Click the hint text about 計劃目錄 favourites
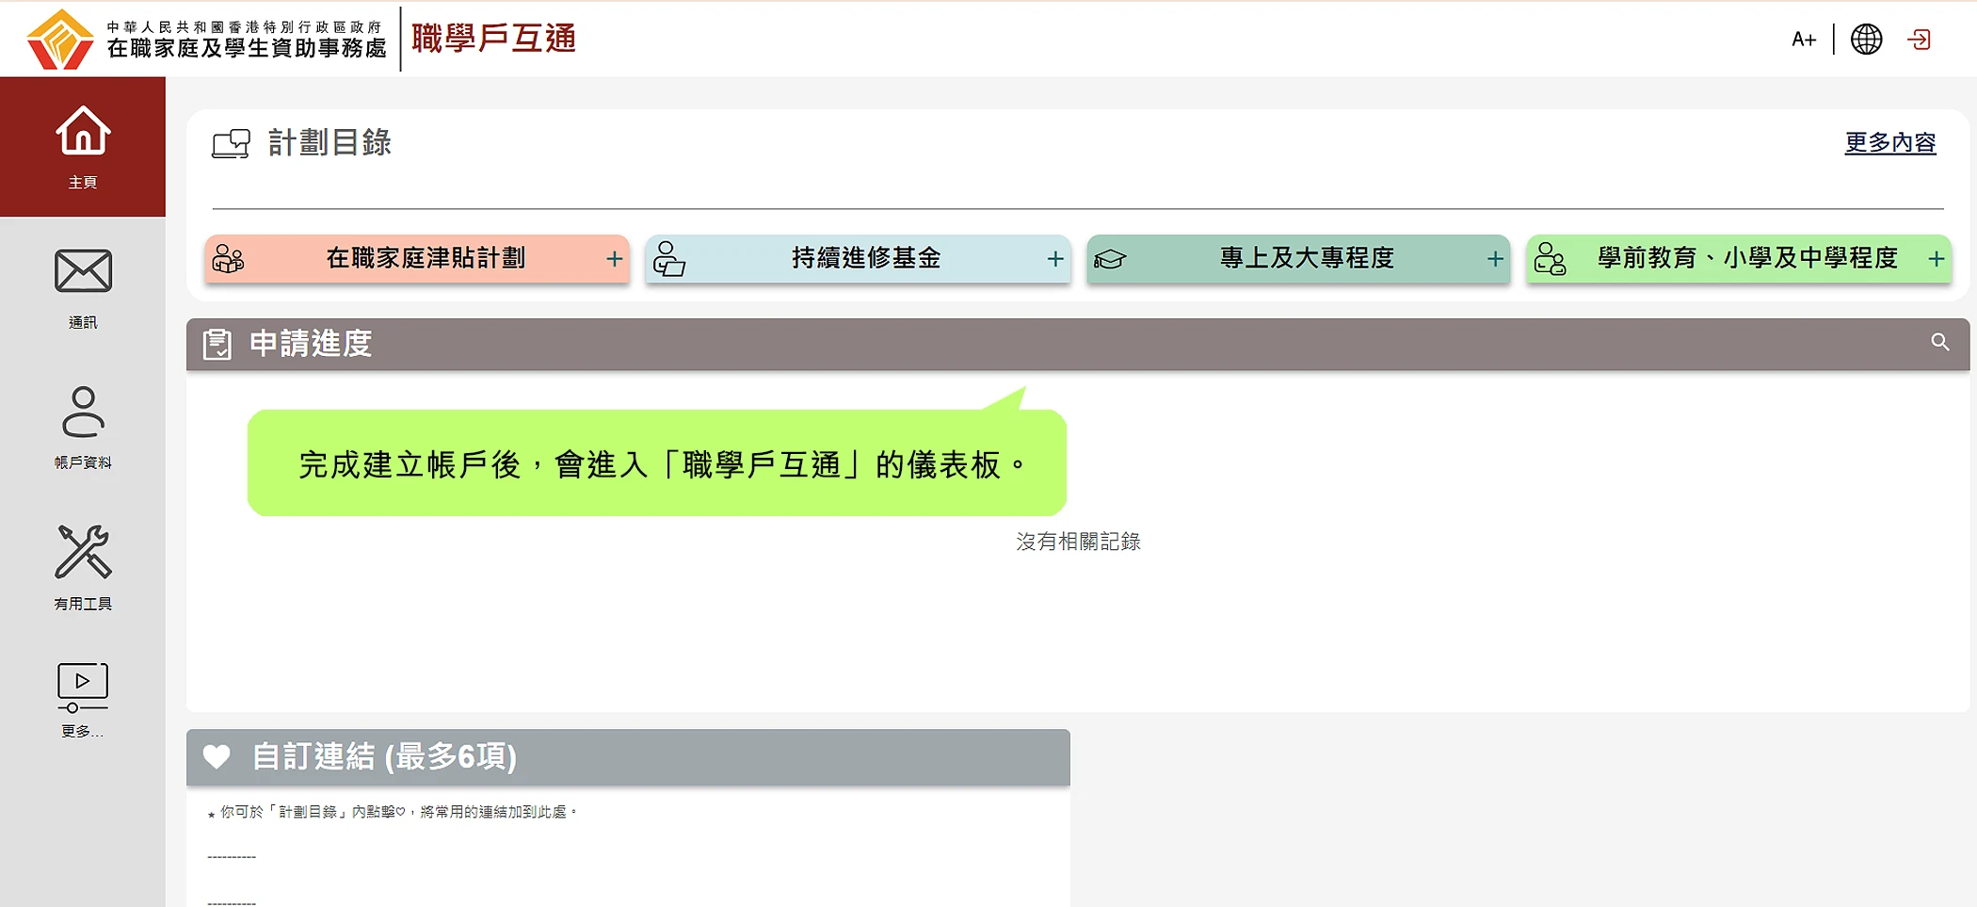 pos(392,812)
